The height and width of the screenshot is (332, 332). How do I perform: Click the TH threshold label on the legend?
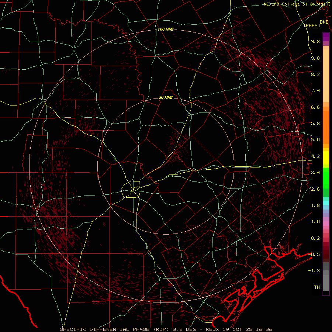tap(317, 287)
